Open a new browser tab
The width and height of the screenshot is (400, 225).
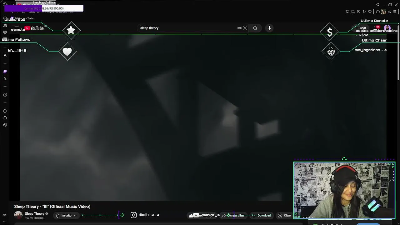[58, 5]
